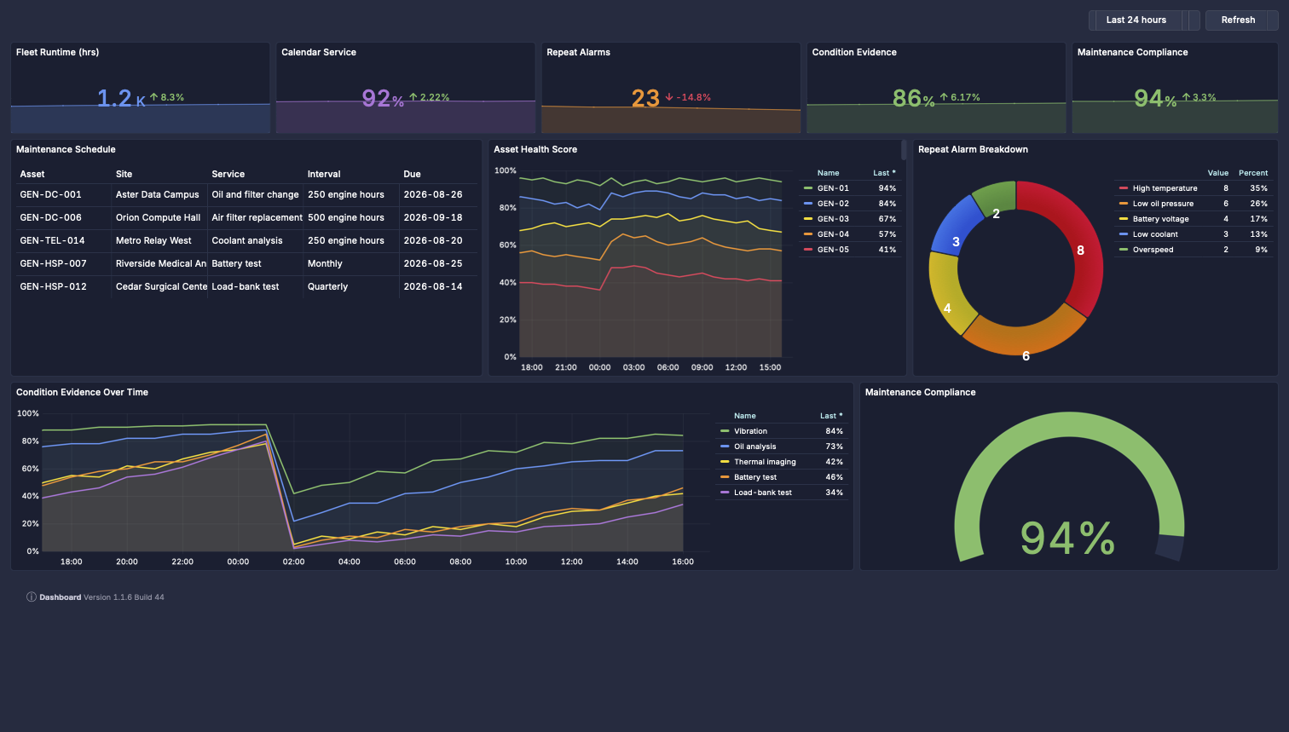1289x732 pixels.
Task: Toggle the Thermal imaging series legend entry
Action: click(x=765, y=462)
